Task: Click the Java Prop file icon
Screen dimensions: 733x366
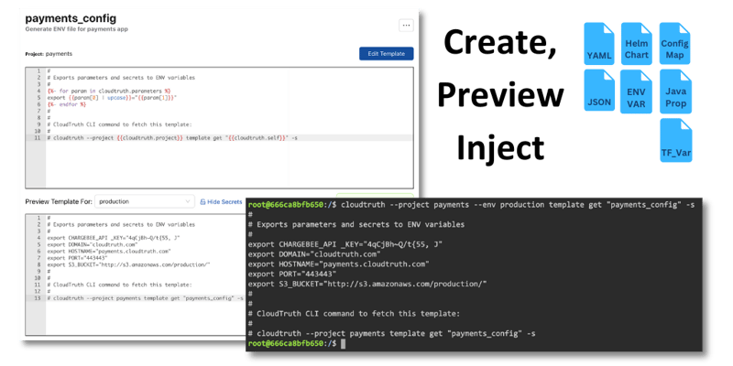Action: point(675,91)
